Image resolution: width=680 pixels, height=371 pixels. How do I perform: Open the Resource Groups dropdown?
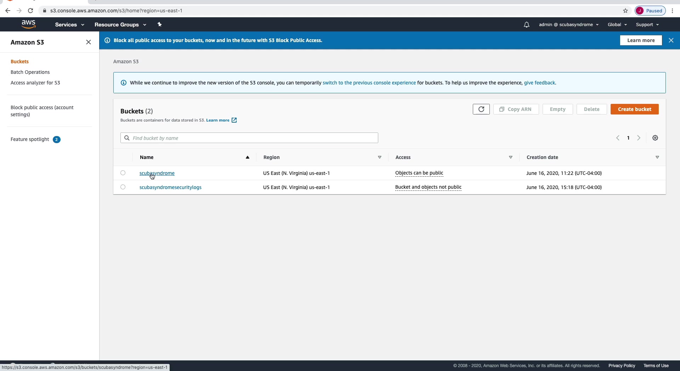click(120, 25)
